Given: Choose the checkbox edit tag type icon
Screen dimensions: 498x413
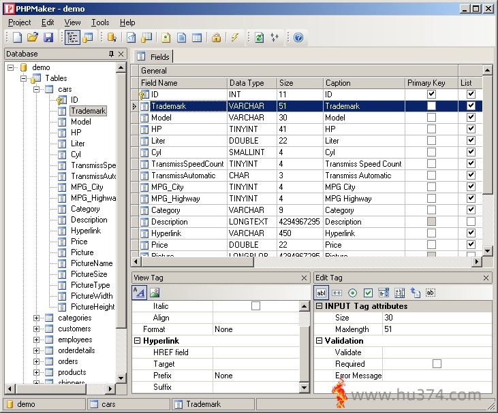Looking at the screenshot, I should [x=368, y=293].
